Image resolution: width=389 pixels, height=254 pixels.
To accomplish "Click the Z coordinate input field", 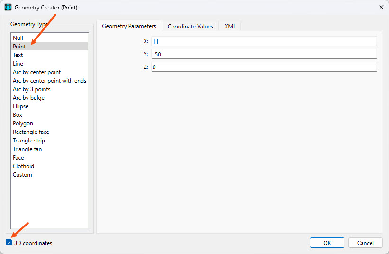I will tap(264, 67).
